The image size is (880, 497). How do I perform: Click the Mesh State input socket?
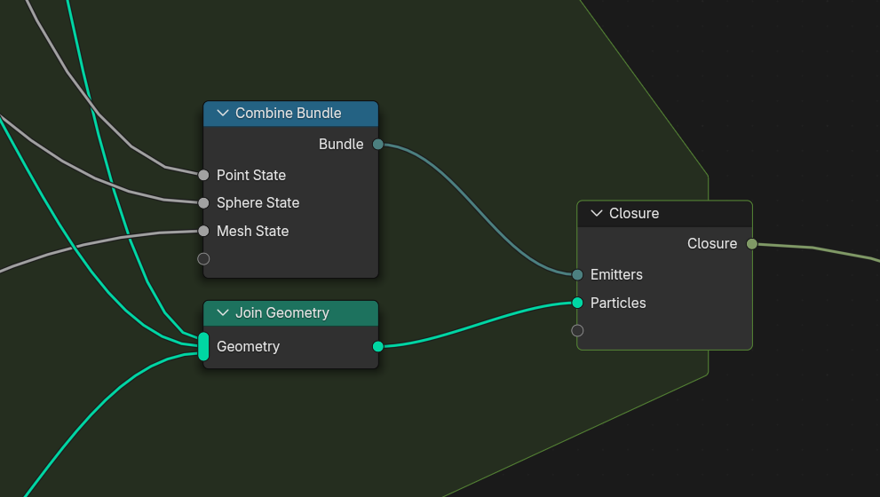click(203, 231)
